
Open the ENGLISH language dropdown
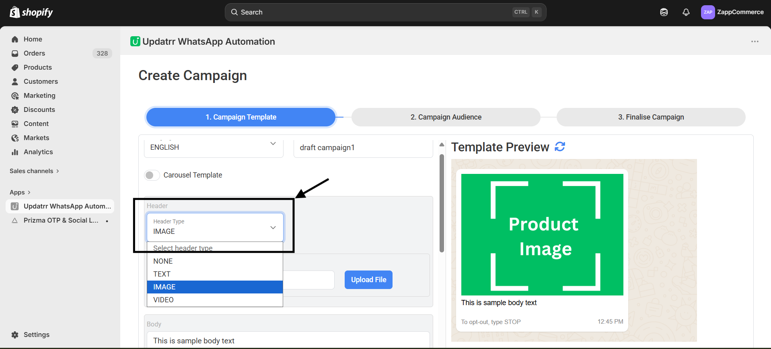click(213, 147)
